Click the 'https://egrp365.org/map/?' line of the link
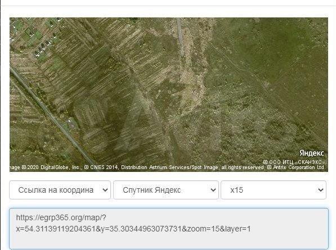This screenshot has width=336, height=250. coord(61,218)
